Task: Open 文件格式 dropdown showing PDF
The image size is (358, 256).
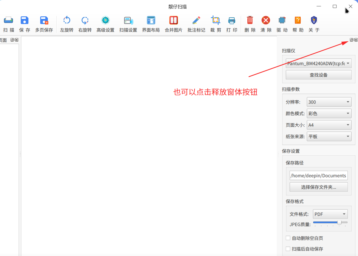Action: pyautogui.click(x=330, y=214)
